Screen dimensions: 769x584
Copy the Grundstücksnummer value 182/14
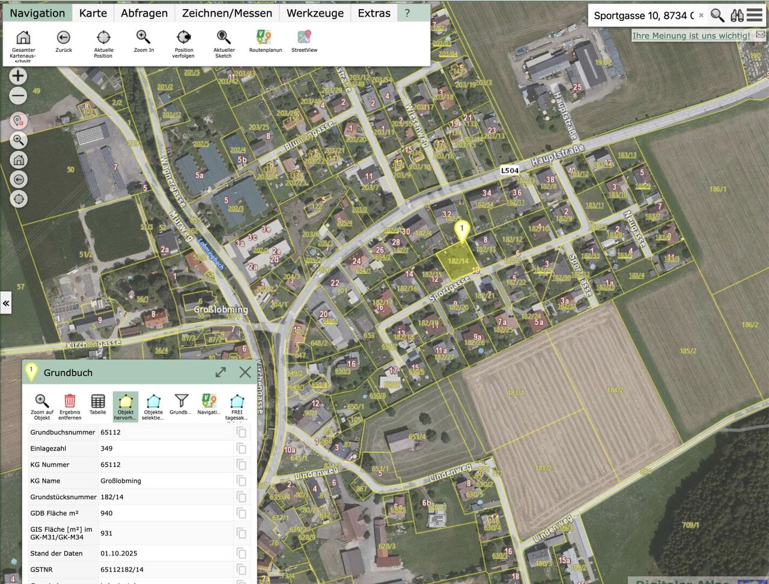click(x=241, y=497)
